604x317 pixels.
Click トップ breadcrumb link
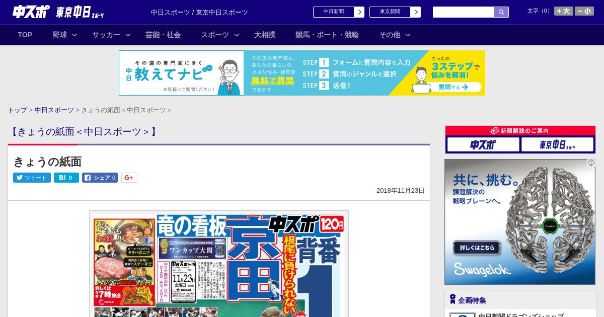point(17,110)
